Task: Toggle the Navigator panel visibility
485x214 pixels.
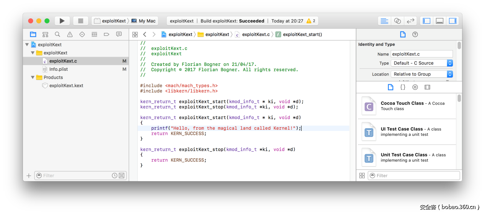Action: [x=427, y=21]
